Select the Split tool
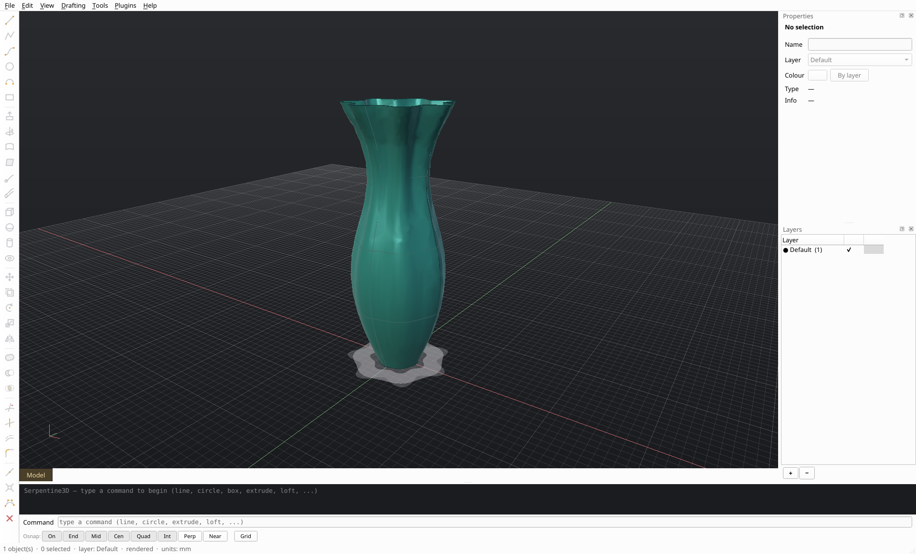This screenshot has height=554, width=916. pyautogui.click(x=10, y=423)
